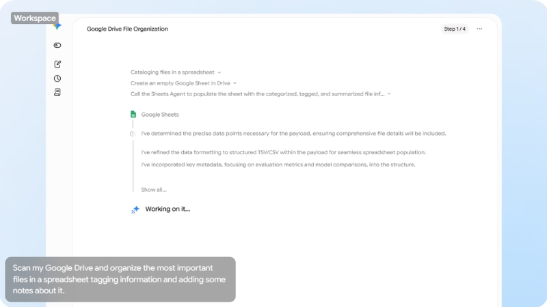Start a new chat with the compose icon

[x=57, y=64]
